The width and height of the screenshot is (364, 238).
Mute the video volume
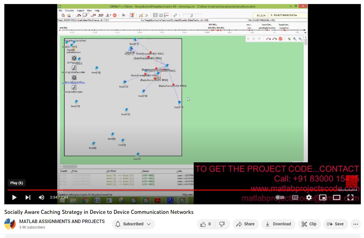(x=42, y=197)
